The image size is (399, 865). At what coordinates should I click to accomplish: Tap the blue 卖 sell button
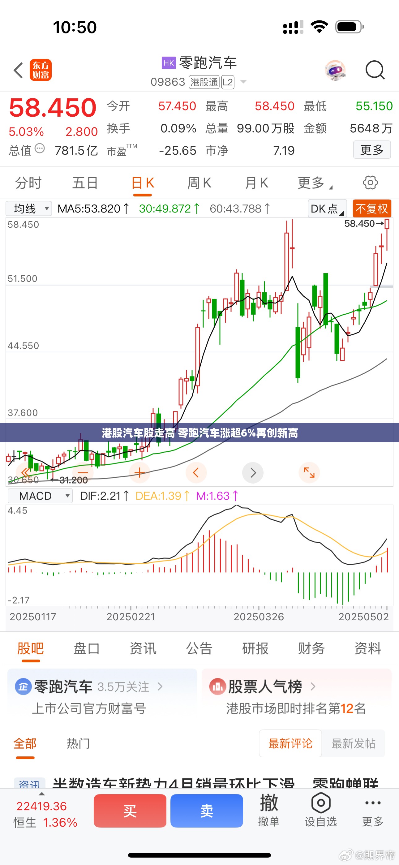[x=207, y=811]
